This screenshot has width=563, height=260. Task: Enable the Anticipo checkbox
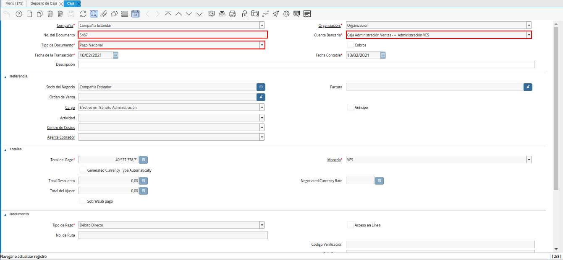351,108
